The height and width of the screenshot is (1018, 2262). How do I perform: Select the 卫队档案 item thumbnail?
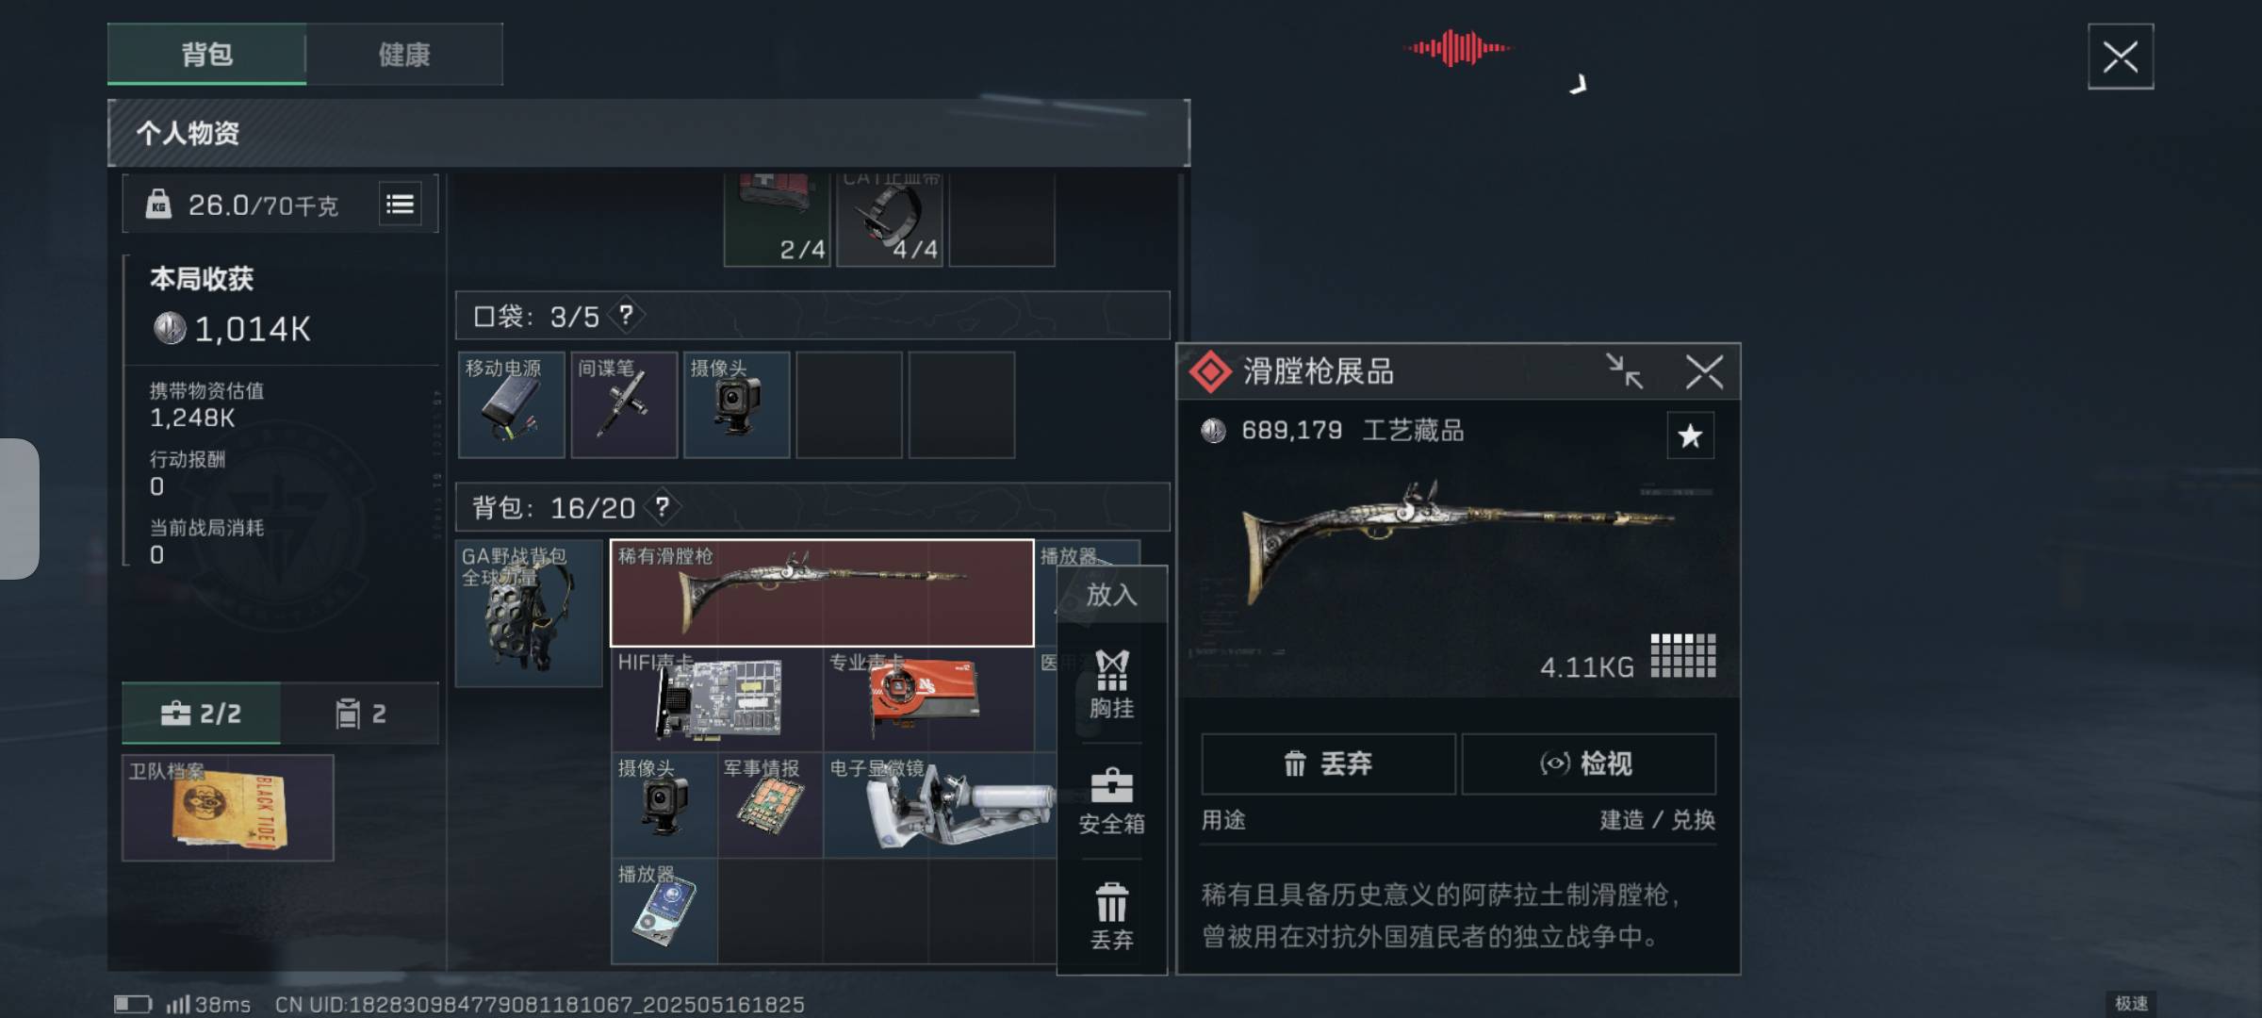click(228, 808)
